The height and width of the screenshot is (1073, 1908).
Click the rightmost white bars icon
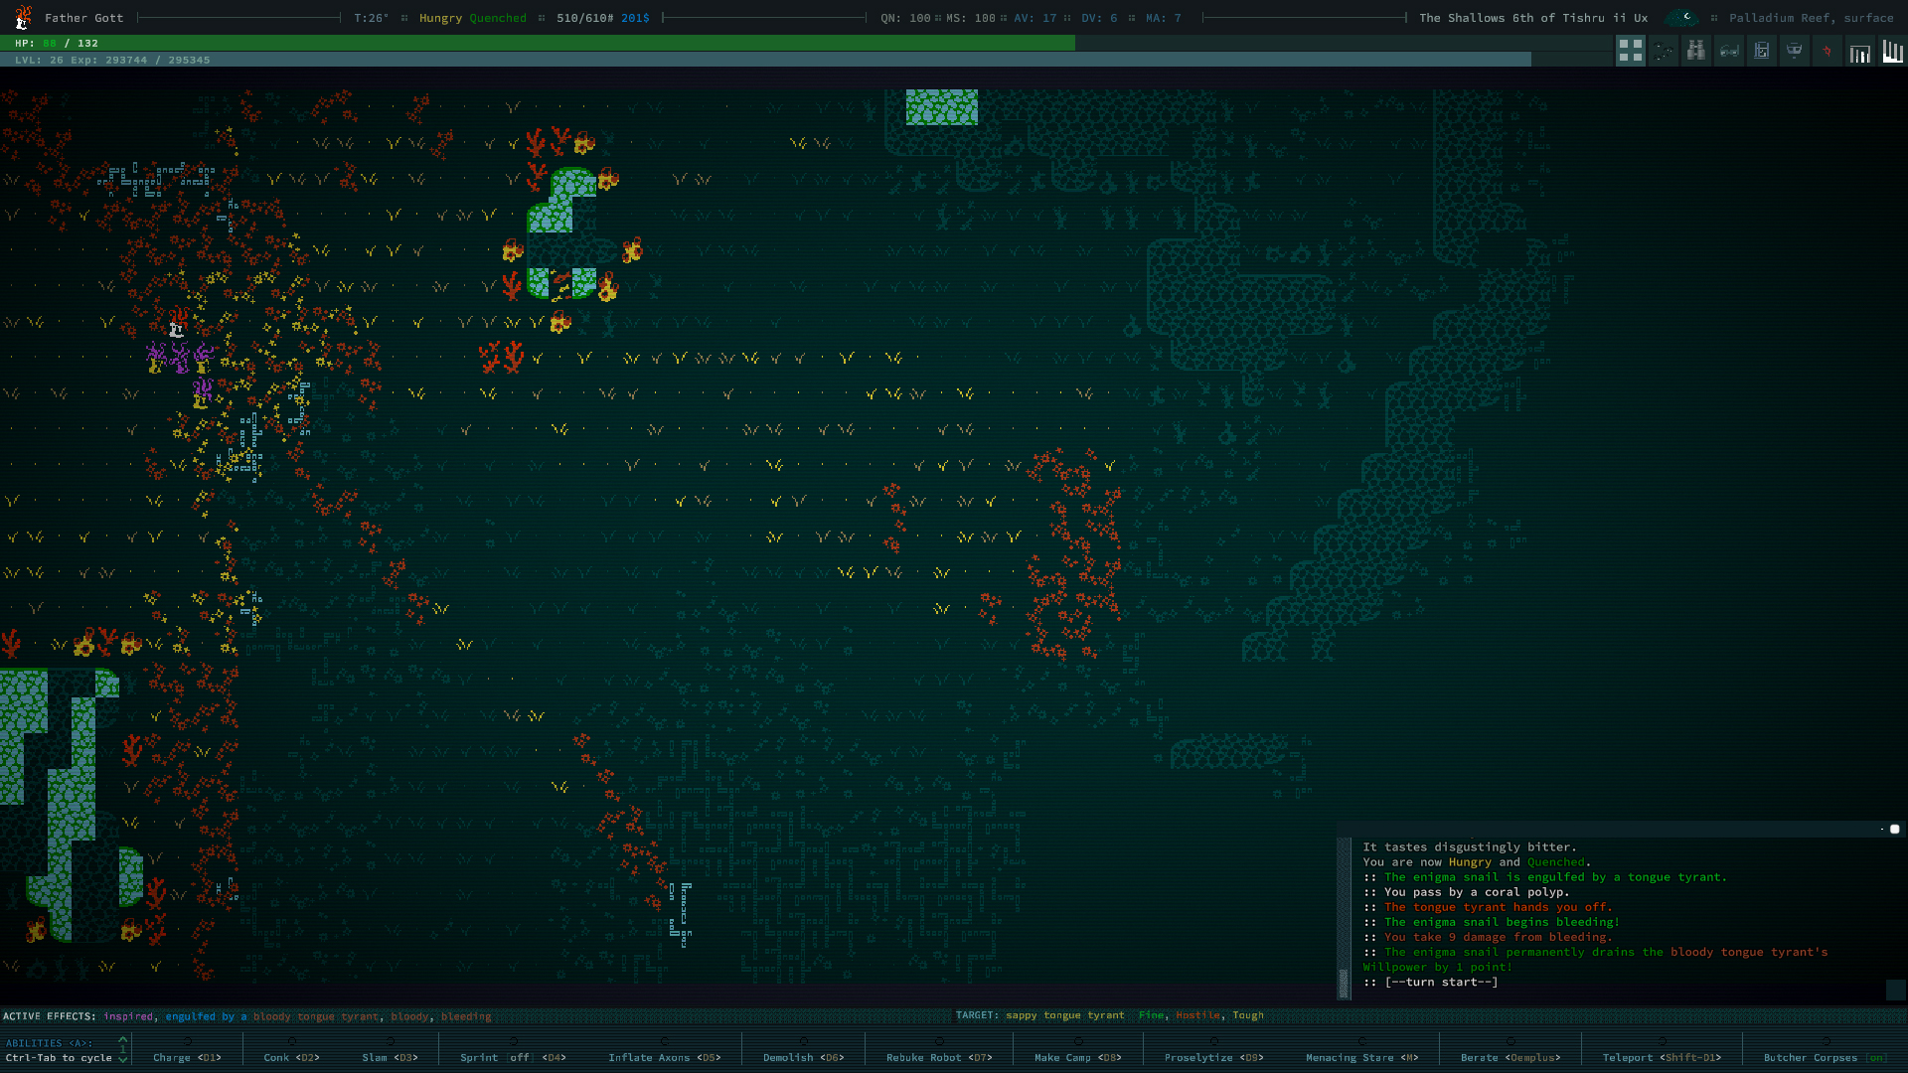point(1892,51)
